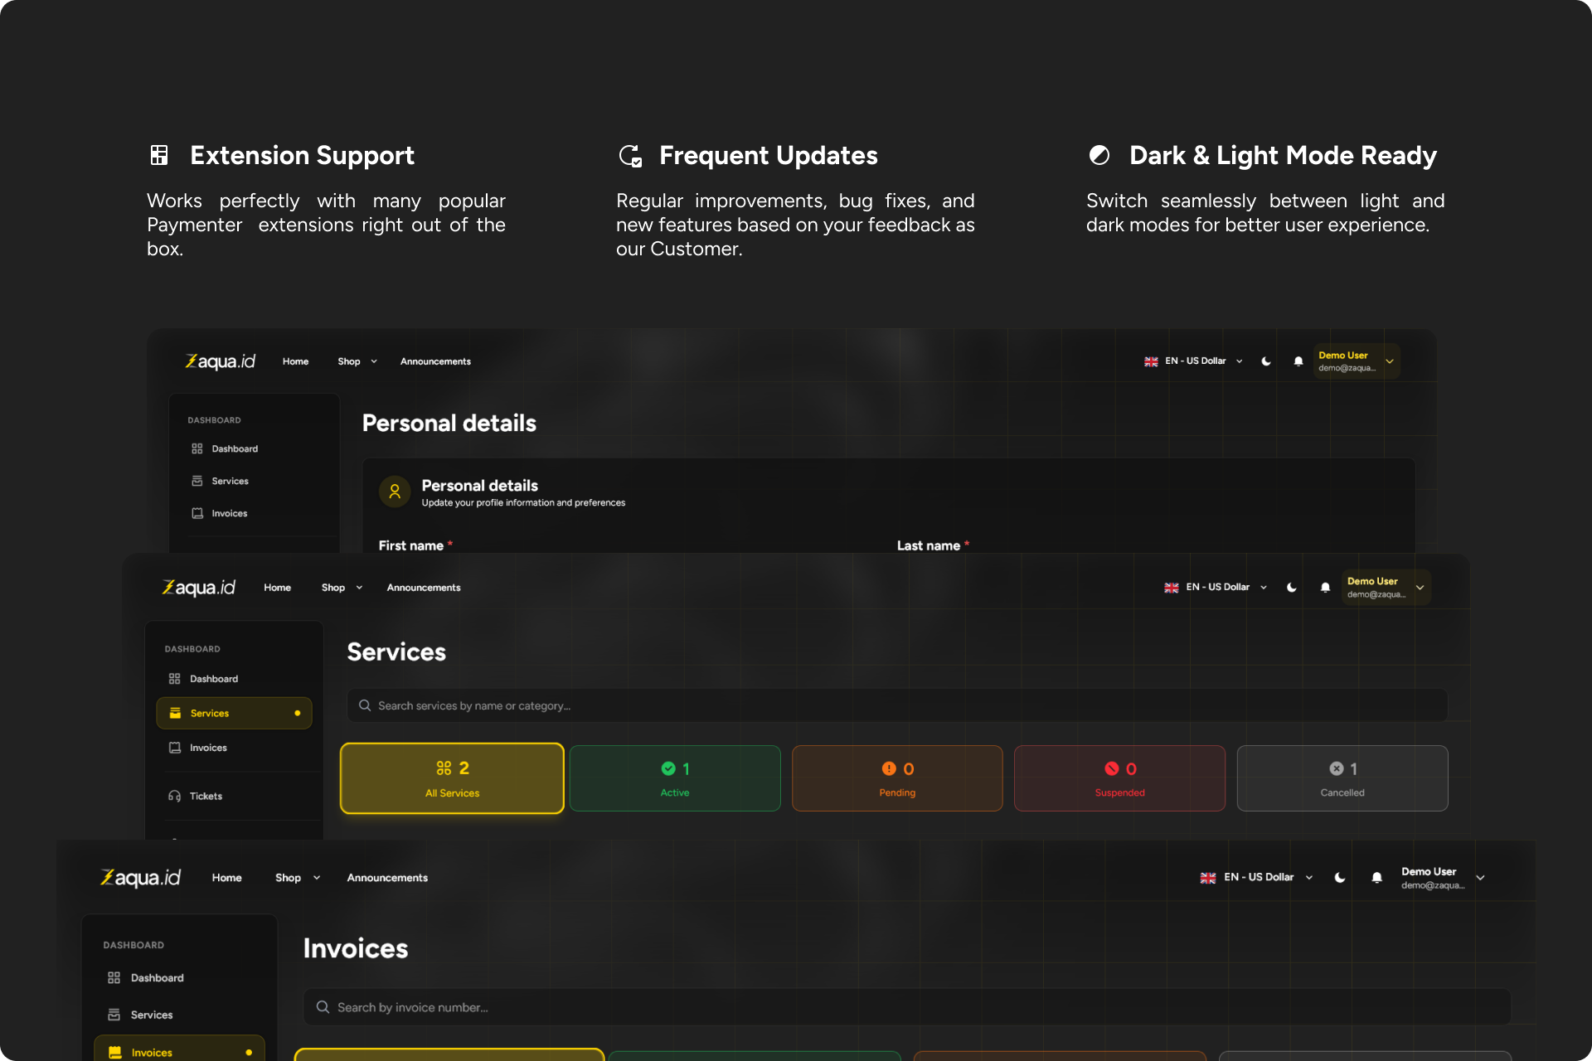Image resolution: width=1592 pixels, height=1061 pixels.
Task: Click the Dark & Light Mode contrast icon
Action: tap(1099, 155)
